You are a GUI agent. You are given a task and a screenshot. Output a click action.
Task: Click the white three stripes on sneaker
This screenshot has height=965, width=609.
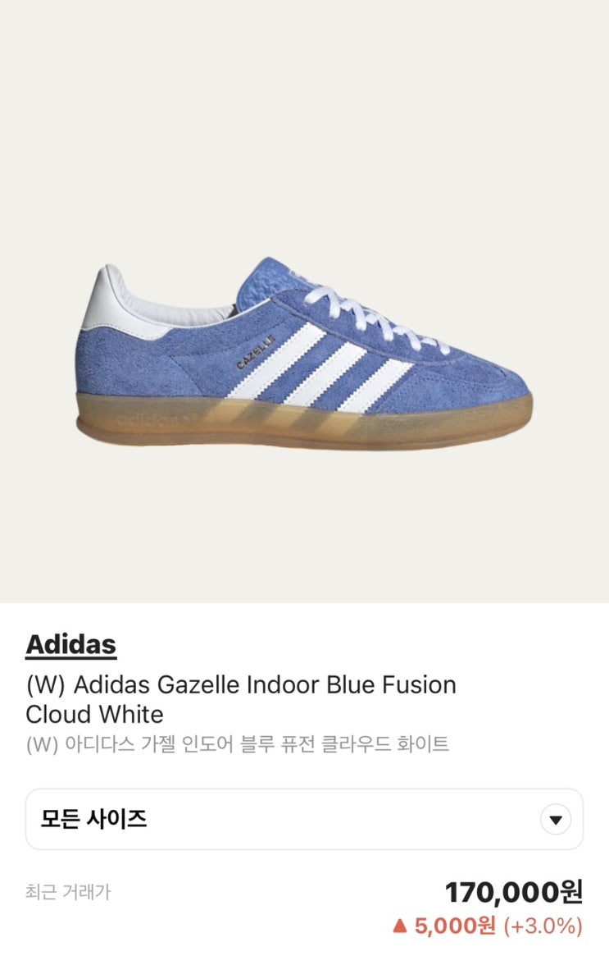pos(320,368)
